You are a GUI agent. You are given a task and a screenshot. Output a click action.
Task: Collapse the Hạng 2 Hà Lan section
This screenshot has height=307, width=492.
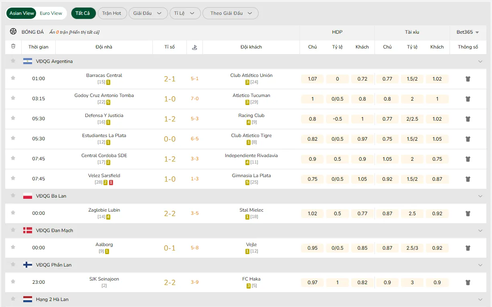point(480,300)
